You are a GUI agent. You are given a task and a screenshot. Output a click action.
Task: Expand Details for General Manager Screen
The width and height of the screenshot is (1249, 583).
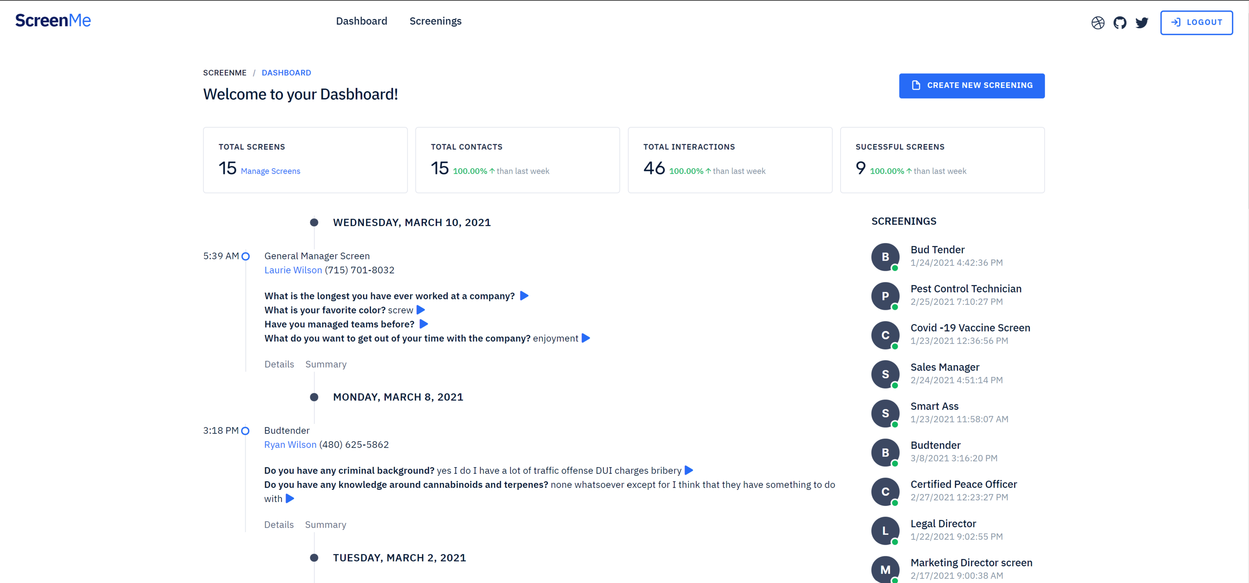tap(279, 364)
